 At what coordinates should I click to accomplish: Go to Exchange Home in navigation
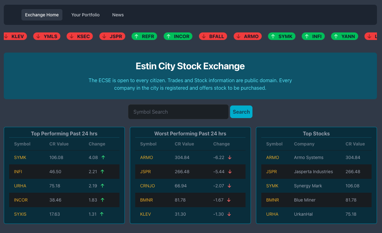pos(42,15)
